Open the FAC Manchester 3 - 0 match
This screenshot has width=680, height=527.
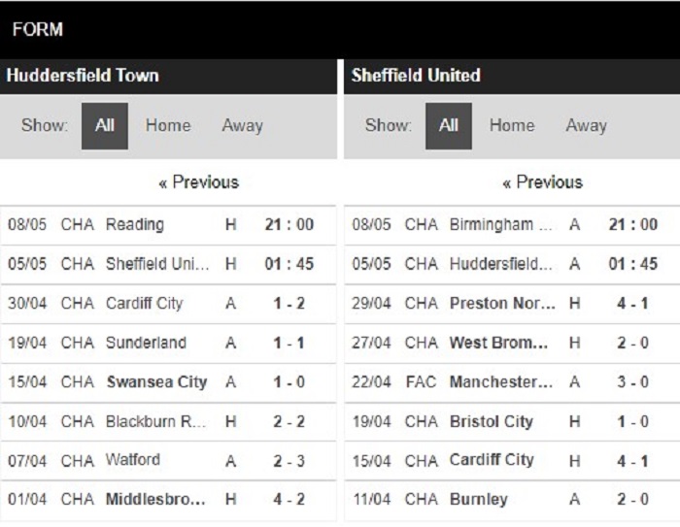pyautogui.click(x=512, y=382)
